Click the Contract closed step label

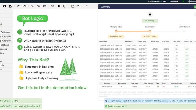[184, 27]
